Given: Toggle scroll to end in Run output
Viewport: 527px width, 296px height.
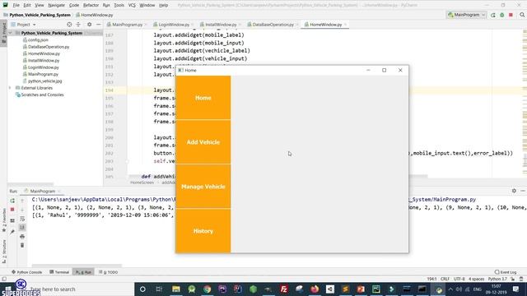Looking at the screenshot, I should click(x=22, y=228).
